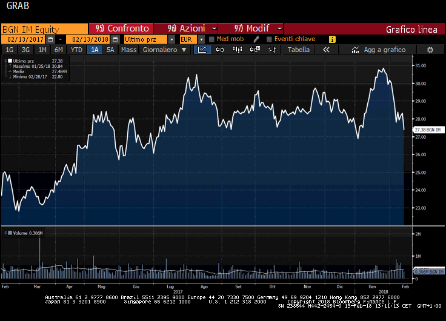Select the Mass time range tab
Image resolution: width=446 pixels, height=321 pixels.
[x=128, y=50]
